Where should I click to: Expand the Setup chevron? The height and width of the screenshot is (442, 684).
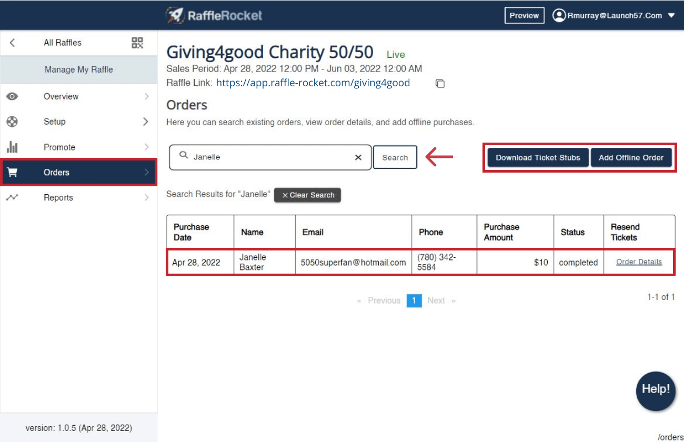click(x=146, y=122)
